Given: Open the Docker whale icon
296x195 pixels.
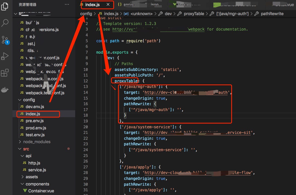Looking at the screenshot, I should click(x=5, y=90).
